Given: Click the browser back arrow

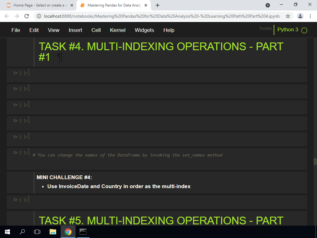Looking at the screenshot, I should [x=7, y=16].
